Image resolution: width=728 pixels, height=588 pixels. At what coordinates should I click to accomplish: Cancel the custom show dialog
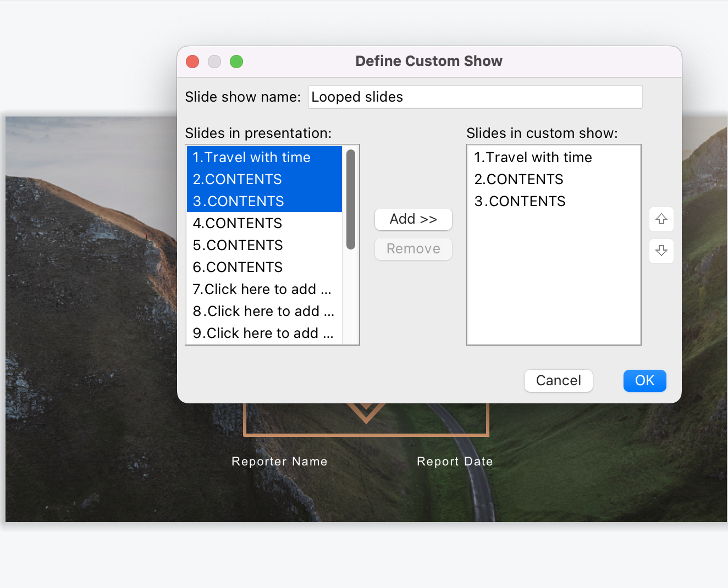click(559, 381)
